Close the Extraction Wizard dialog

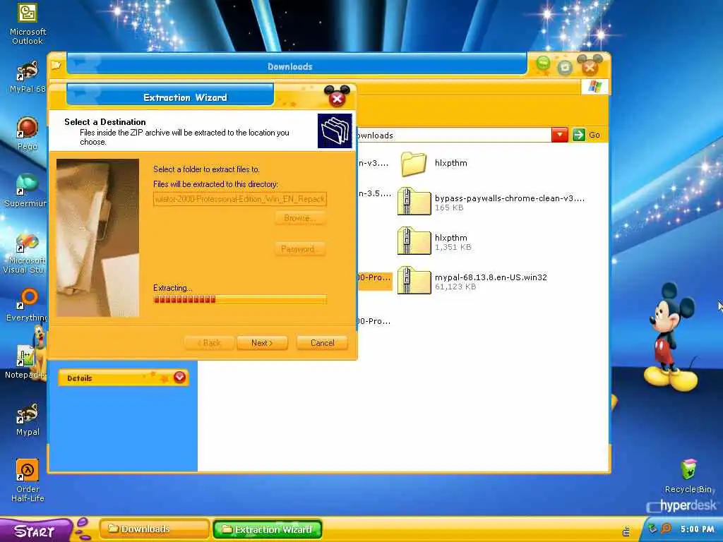point(337,99)
